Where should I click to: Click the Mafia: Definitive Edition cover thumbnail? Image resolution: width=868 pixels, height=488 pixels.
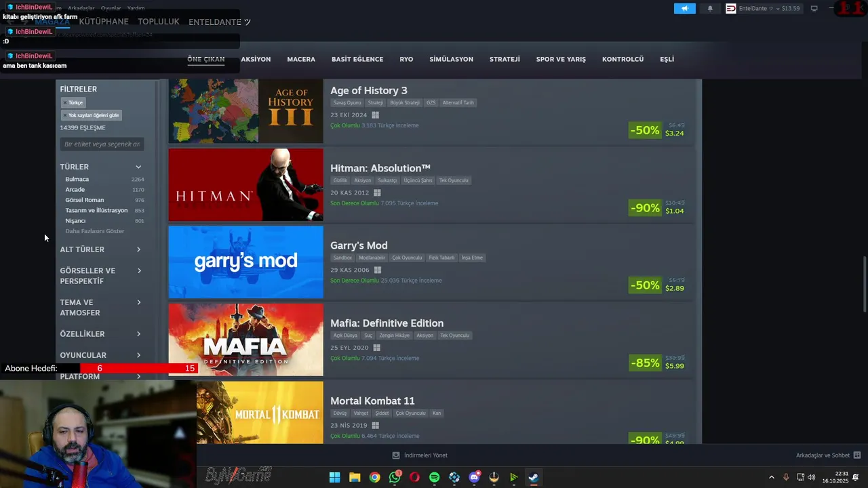(x=245, y=340)
